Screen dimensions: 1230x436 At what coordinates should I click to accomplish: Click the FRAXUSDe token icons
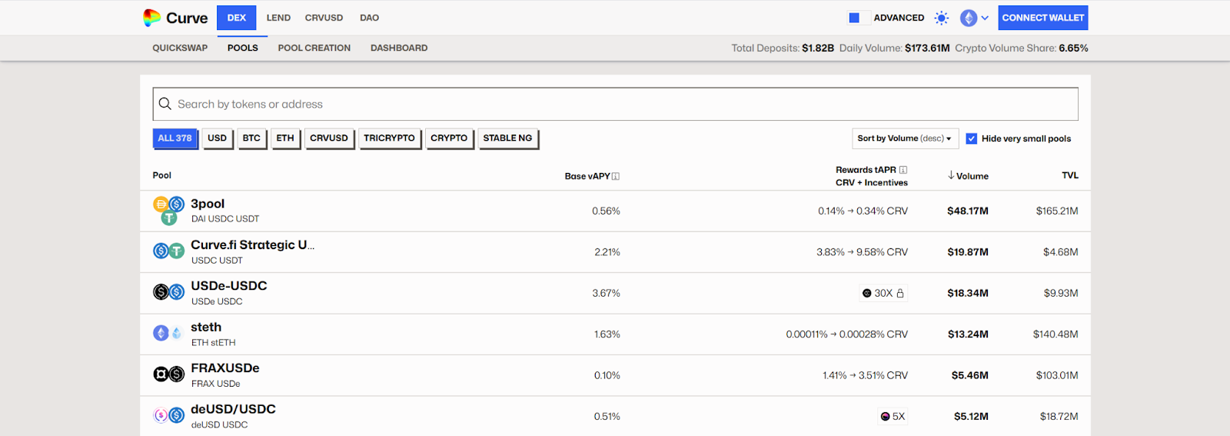coord(169,374)
